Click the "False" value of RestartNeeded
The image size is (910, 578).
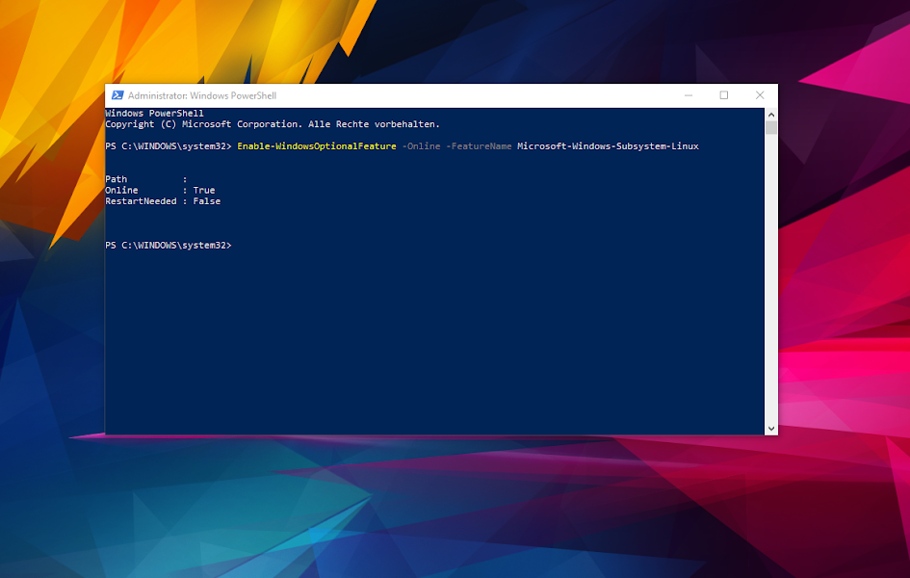click(x=207, y=201)
